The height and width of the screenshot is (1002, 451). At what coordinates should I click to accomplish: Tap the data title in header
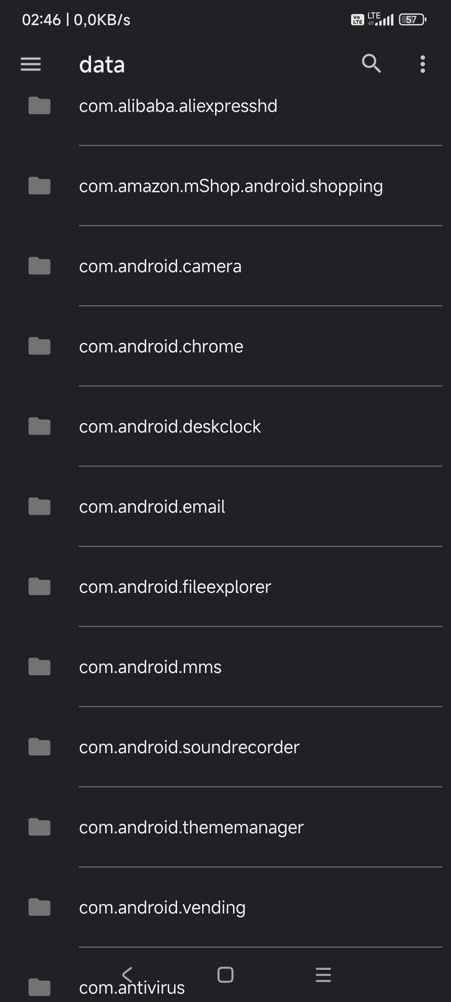[x=102, y=65]
